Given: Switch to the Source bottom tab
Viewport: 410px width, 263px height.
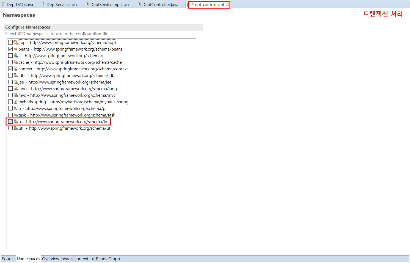Looking at the screenshot, I should 8,259.
